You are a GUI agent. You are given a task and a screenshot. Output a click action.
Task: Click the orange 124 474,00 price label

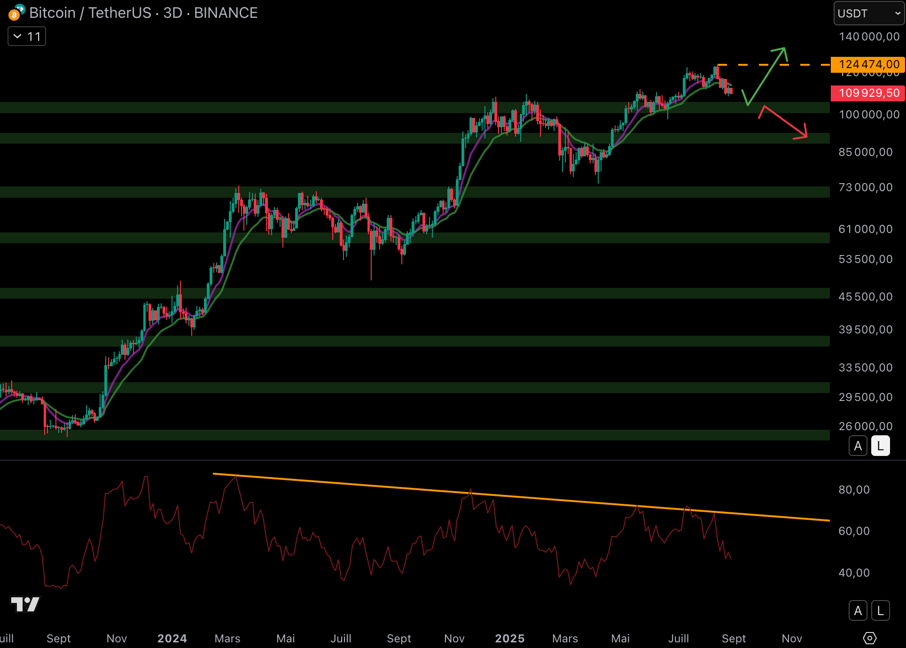(867, 64)
